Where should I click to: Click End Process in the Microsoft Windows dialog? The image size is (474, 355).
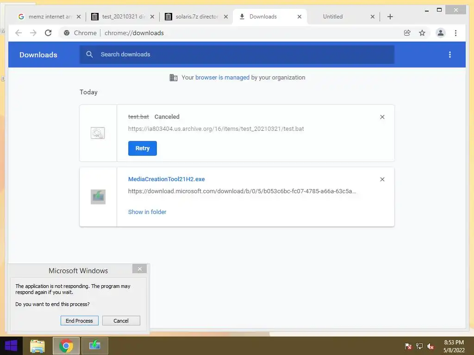80,321
